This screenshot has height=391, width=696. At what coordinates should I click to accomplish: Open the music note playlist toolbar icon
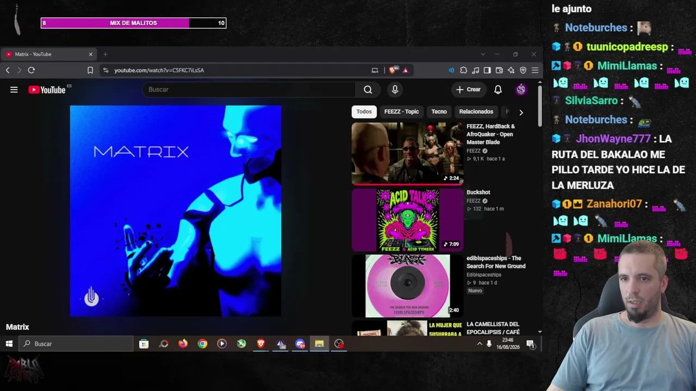(475, 70)
